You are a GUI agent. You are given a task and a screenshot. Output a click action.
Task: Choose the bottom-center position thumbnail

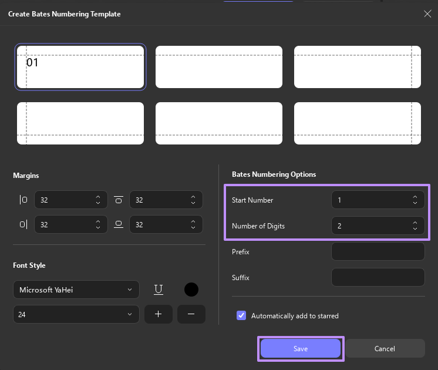tap(219, 123)
